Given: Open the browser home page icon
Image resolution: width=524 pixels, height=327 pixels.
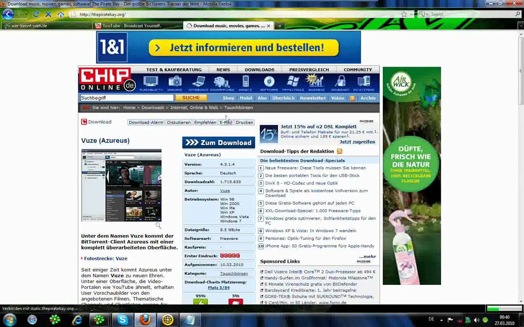Looking at the screenshot, I should click(60, 15).
